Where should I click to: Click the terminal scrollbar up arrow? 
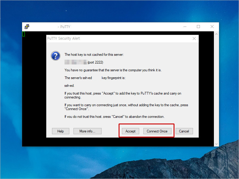coord(216,34)
